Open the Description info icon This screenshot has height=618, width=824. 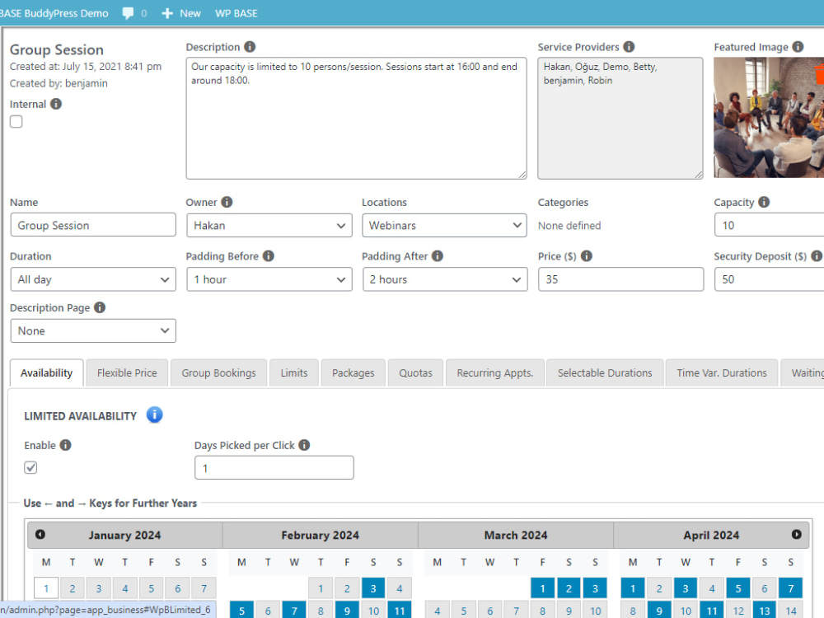click(250, 47)
